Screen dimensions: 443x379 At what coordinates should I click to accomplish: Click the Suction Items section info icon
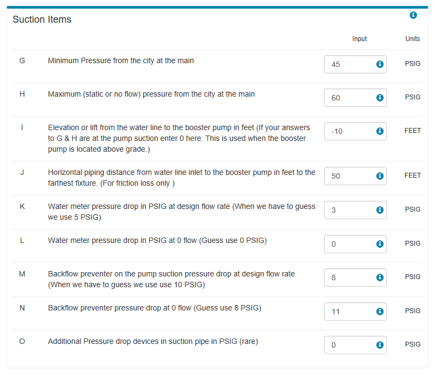point(413,15)
